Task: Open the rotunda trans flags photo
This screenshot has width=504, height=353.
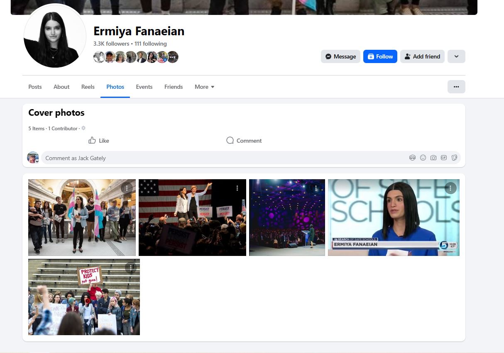Action: point(82,217)
